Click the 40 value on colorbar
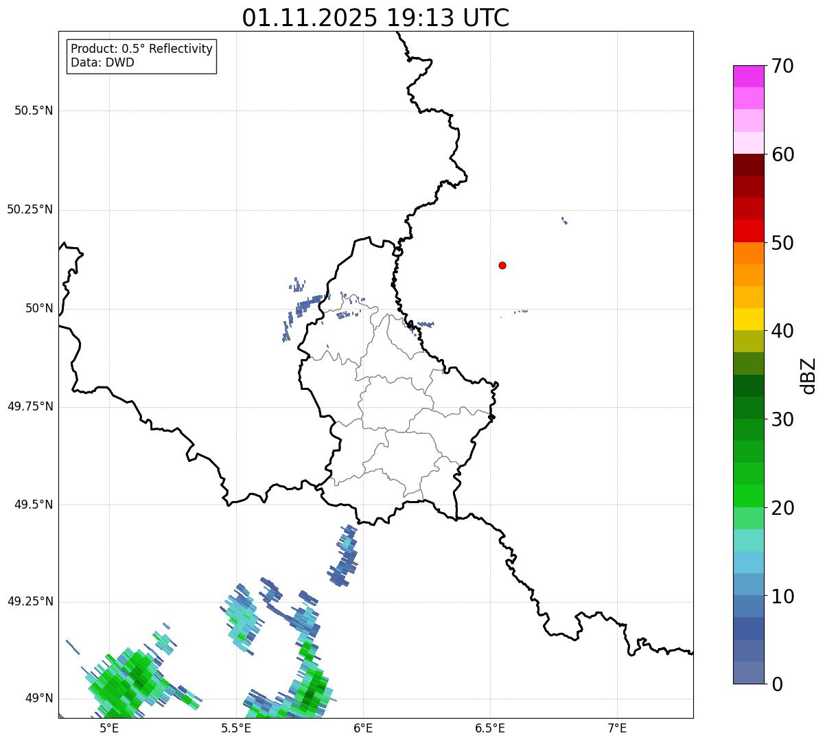The image size is (825, 742). point(782,331)
